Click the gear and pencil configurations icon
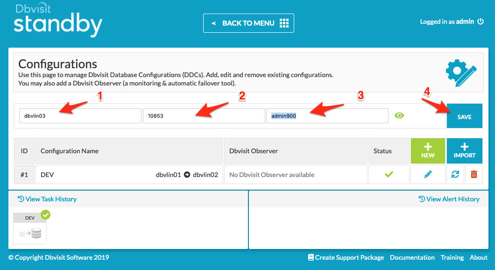This screenshot has height=270, width=495. click(461, 72)
